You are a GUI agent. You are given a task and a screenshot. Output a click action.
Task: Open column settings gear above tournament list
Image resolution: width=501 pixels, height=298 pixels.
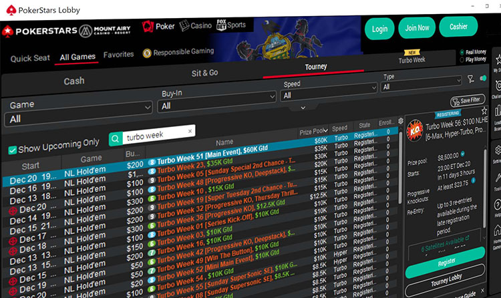tap(400, 122)
